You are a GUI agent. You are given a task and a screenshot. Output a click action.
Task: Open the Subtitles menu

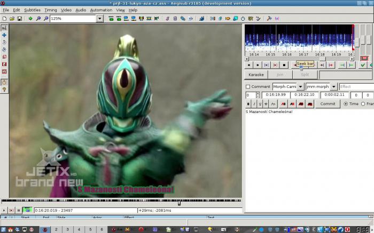(32, 10)
